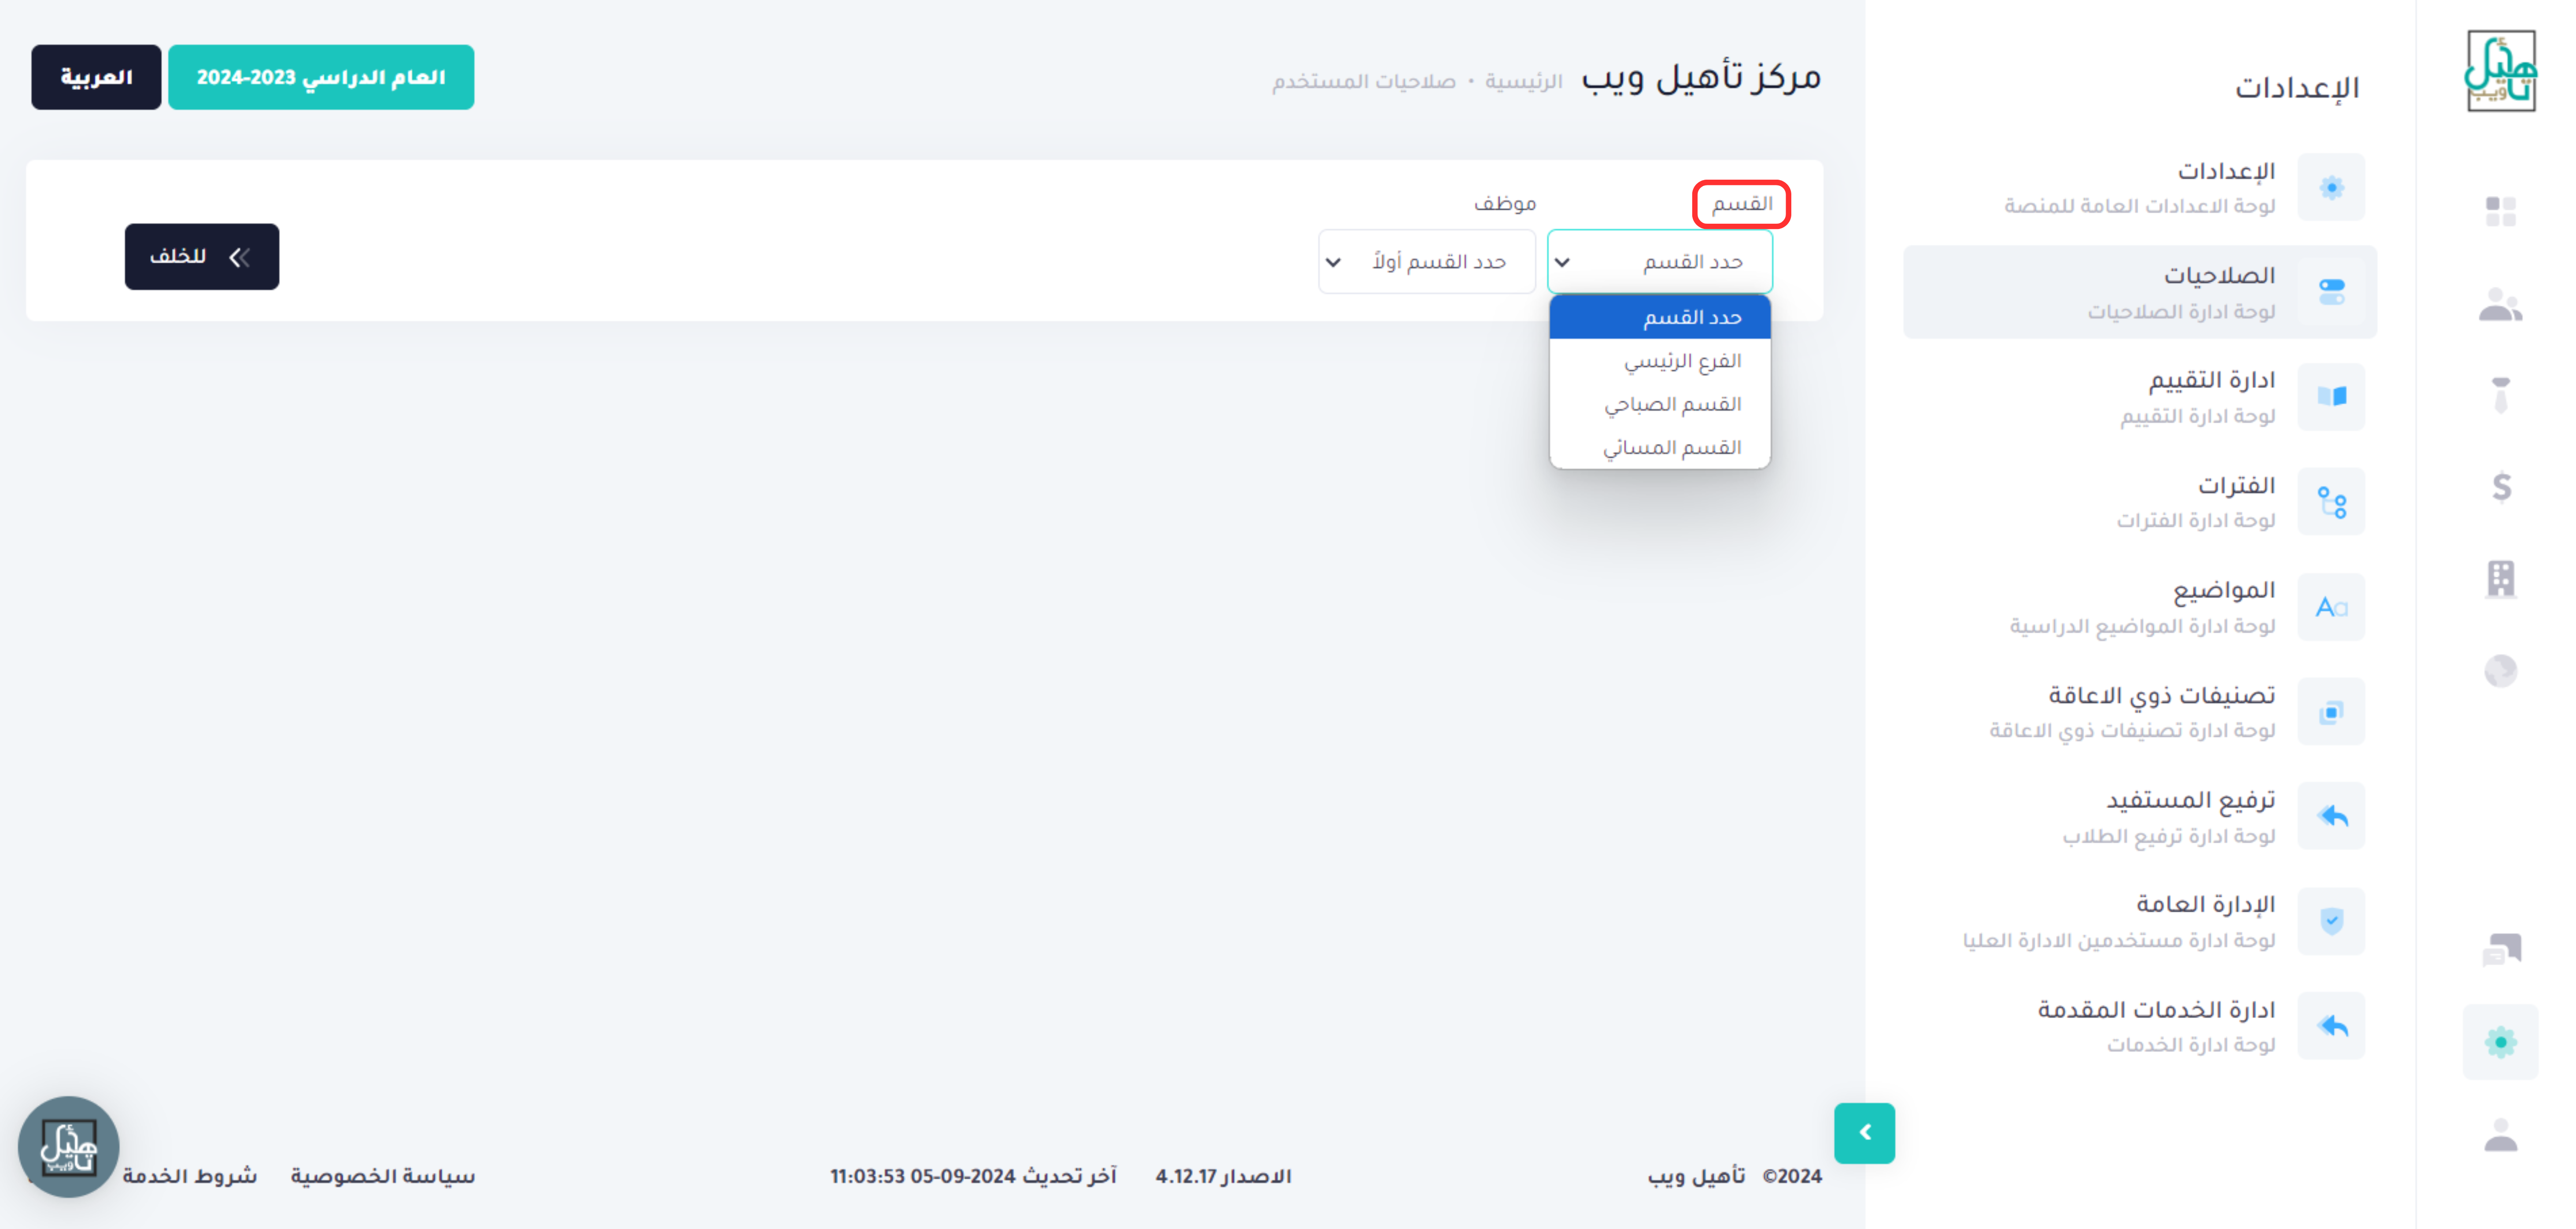
Task: Open the users group icon in the sidebar
Action: [x=2500, y=304]
